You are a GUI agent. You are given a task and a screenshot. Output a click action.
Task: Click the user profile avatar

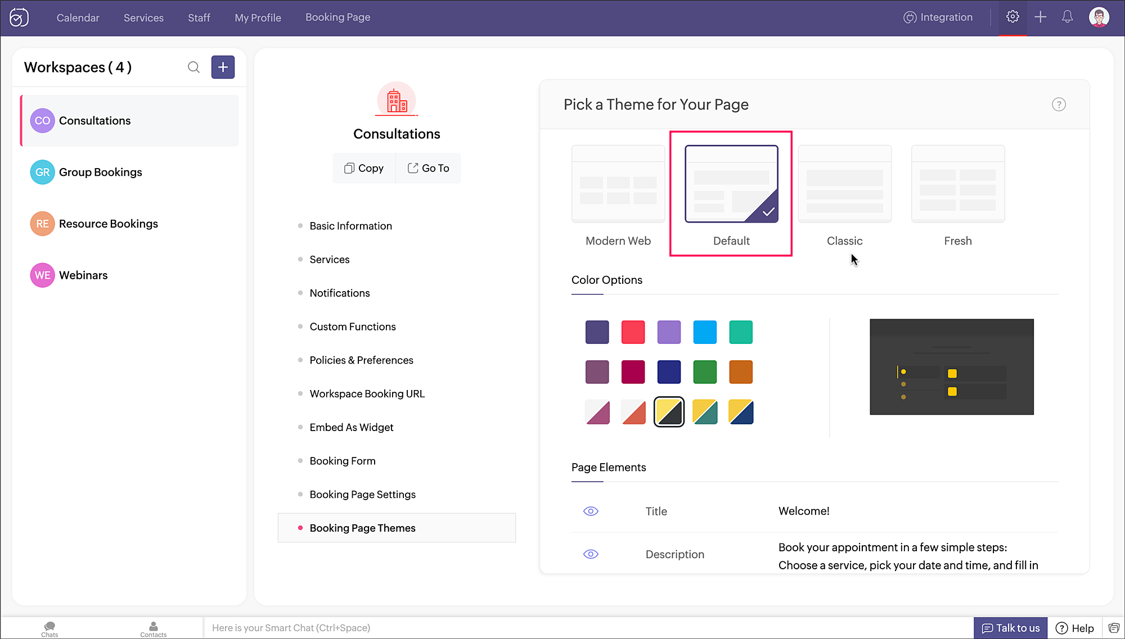tap(1099, 17)
